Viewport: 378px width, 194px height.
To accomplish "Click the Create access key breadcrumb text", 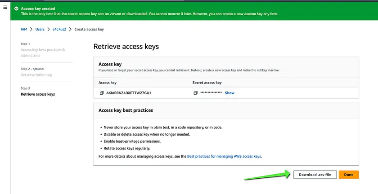I will pos(89,29).
